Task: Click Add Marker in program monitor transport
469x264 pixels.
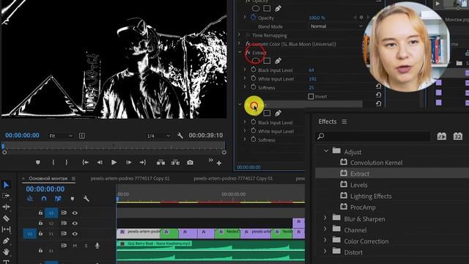Action: [x=37, y=162]
